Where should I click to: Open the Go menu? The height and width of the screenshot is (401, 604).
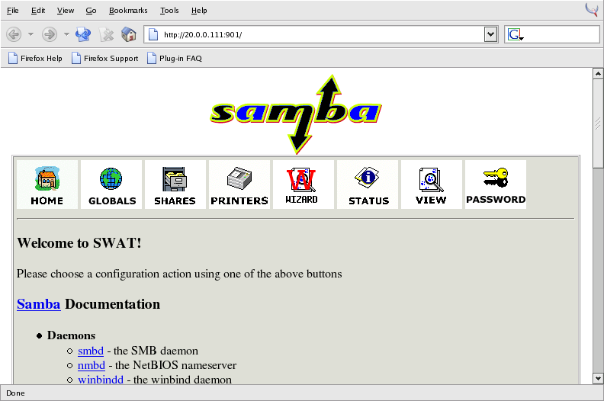point(92,11)
